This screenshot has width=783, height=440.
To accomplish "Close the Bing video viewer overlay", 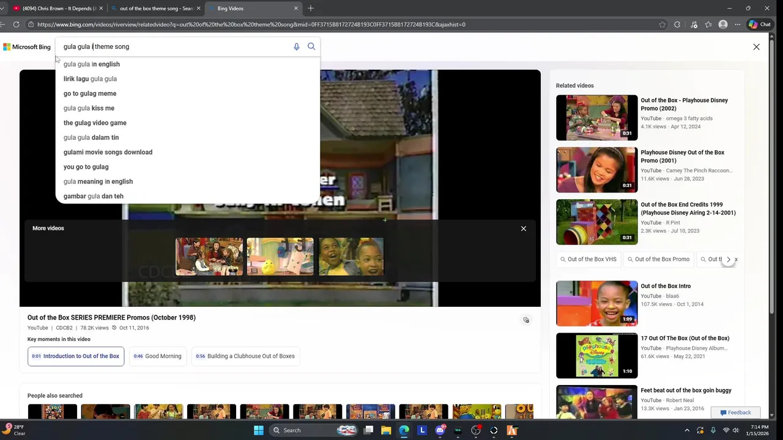I will tap(756, 47).
